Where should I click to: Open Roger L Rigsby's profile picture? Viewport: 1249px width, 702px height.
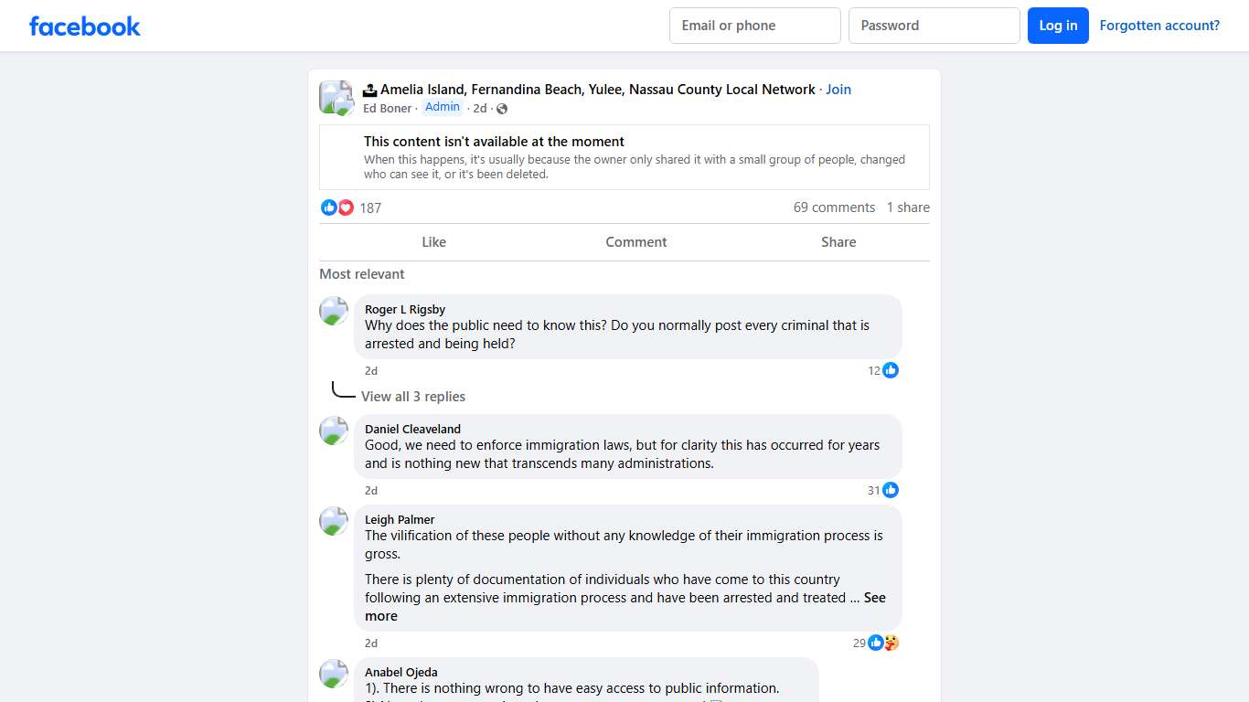334,311
